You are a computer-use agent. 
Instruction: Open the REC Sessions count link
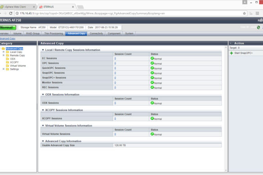[115, 87]
